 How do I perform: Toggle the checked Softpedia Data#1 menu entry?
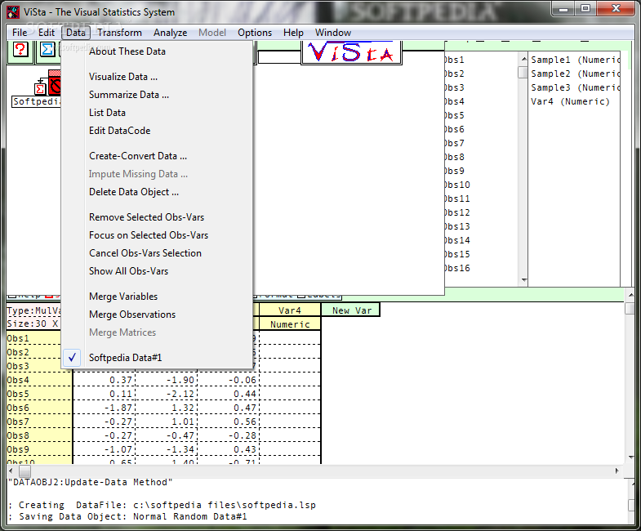pos(157,358)
